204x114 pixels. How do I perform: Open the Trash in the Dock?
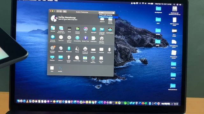click(x=177, y=104)
